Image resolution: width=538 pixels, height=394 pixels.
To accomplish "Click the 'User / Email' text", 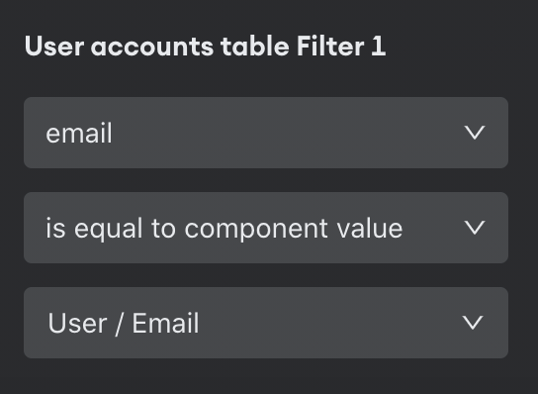I will click(x=124, y=324).
